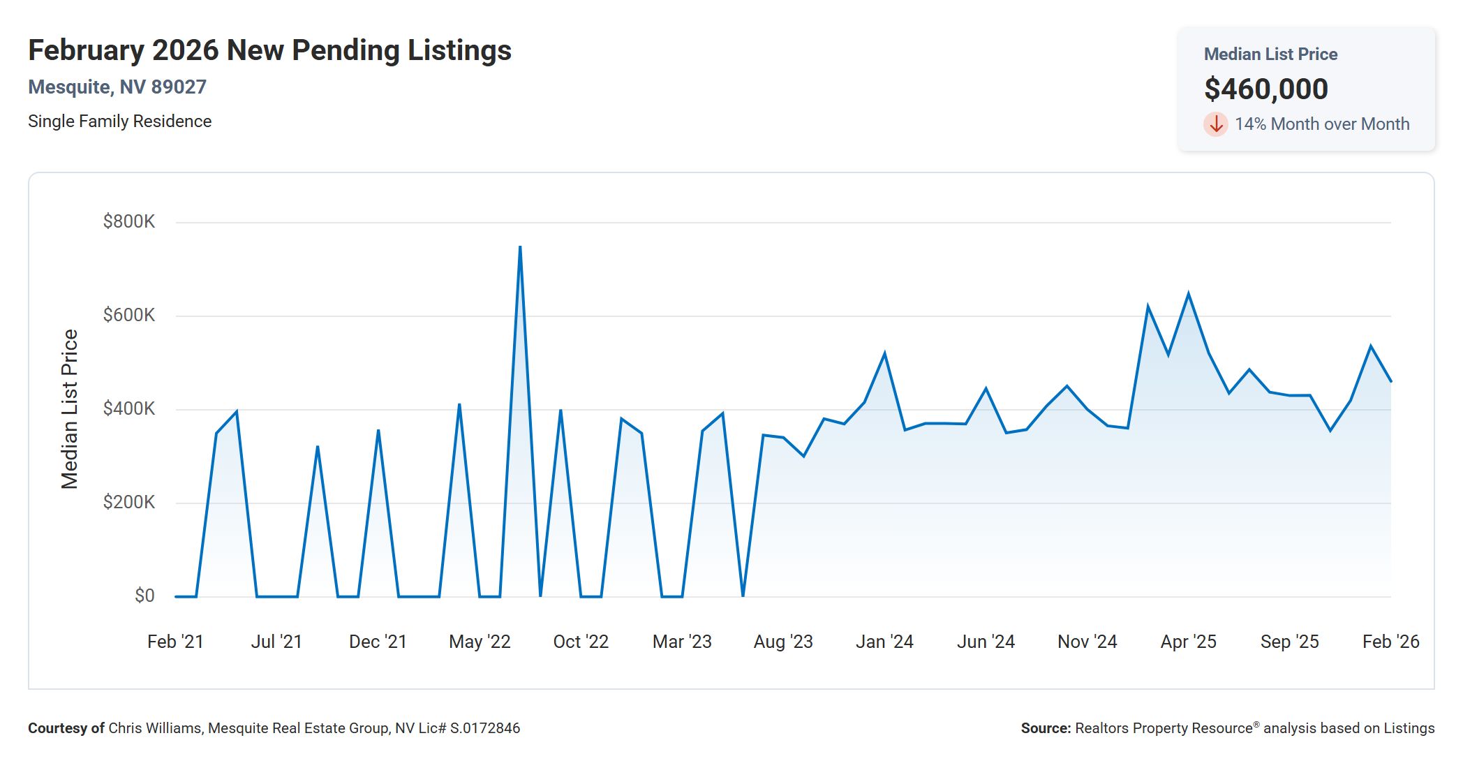Click the Sep '25 axis label
The image size is (1463, 768).
click(1289, 641)
